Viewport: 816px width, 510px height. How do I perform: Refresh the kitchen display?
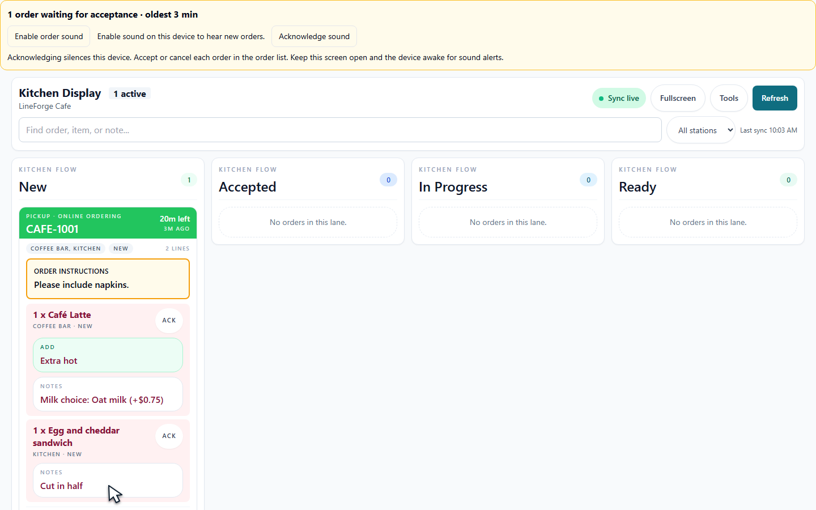pyautogui.click(x=775, y=98)
